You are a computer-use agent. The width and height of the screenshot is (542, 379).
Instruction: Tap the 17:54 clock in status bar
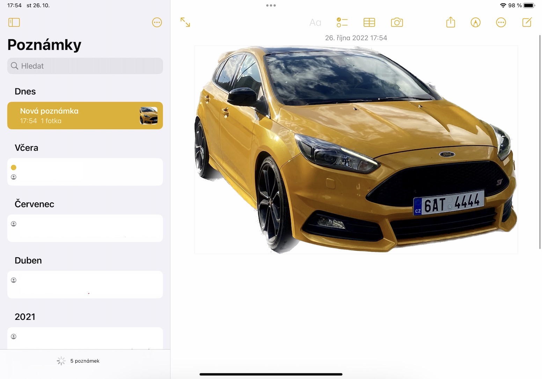pos(14,5)
